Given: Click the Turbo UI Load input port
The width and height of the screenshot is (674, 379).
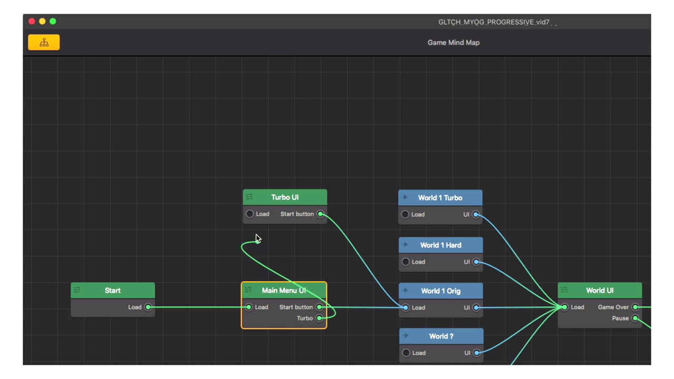Looking at the screenshot, I should pos(250,214).
